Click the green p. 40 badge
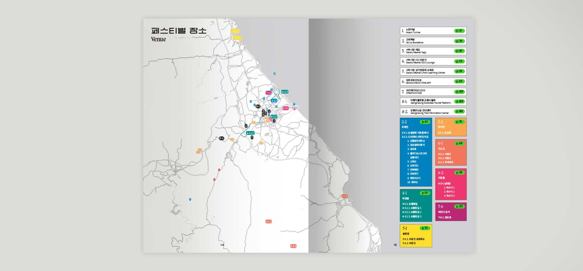583x271 pixels. (x=425, y=122)
